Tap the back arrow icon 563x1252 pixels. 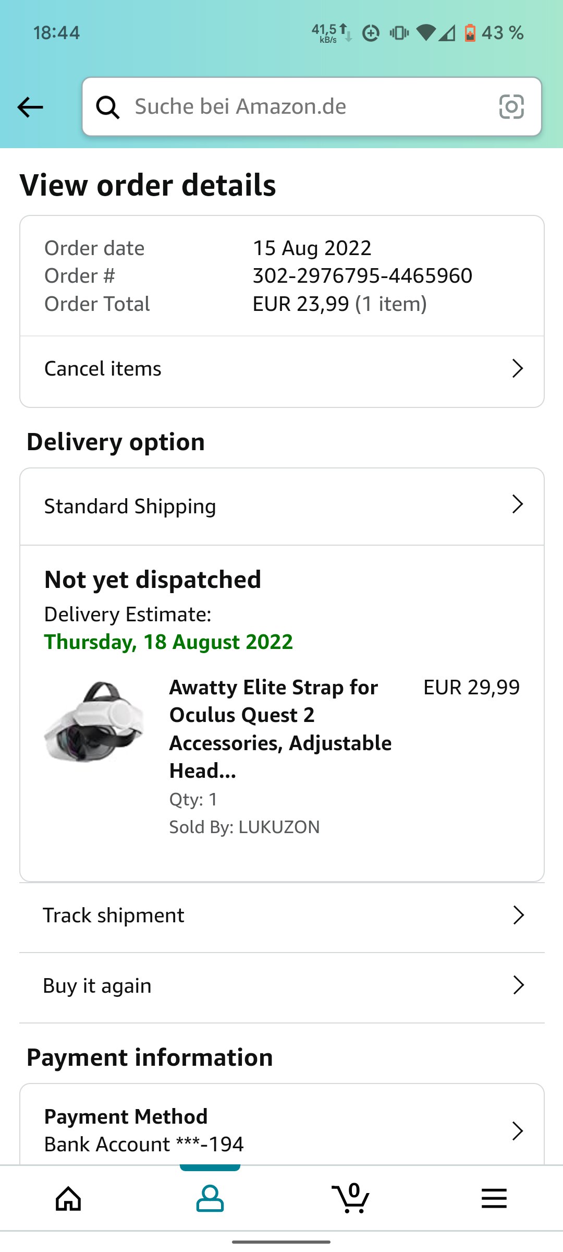coord(30,107)
